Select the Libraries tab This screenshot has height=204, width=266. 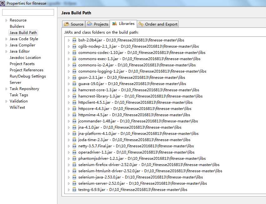[123, 24]
